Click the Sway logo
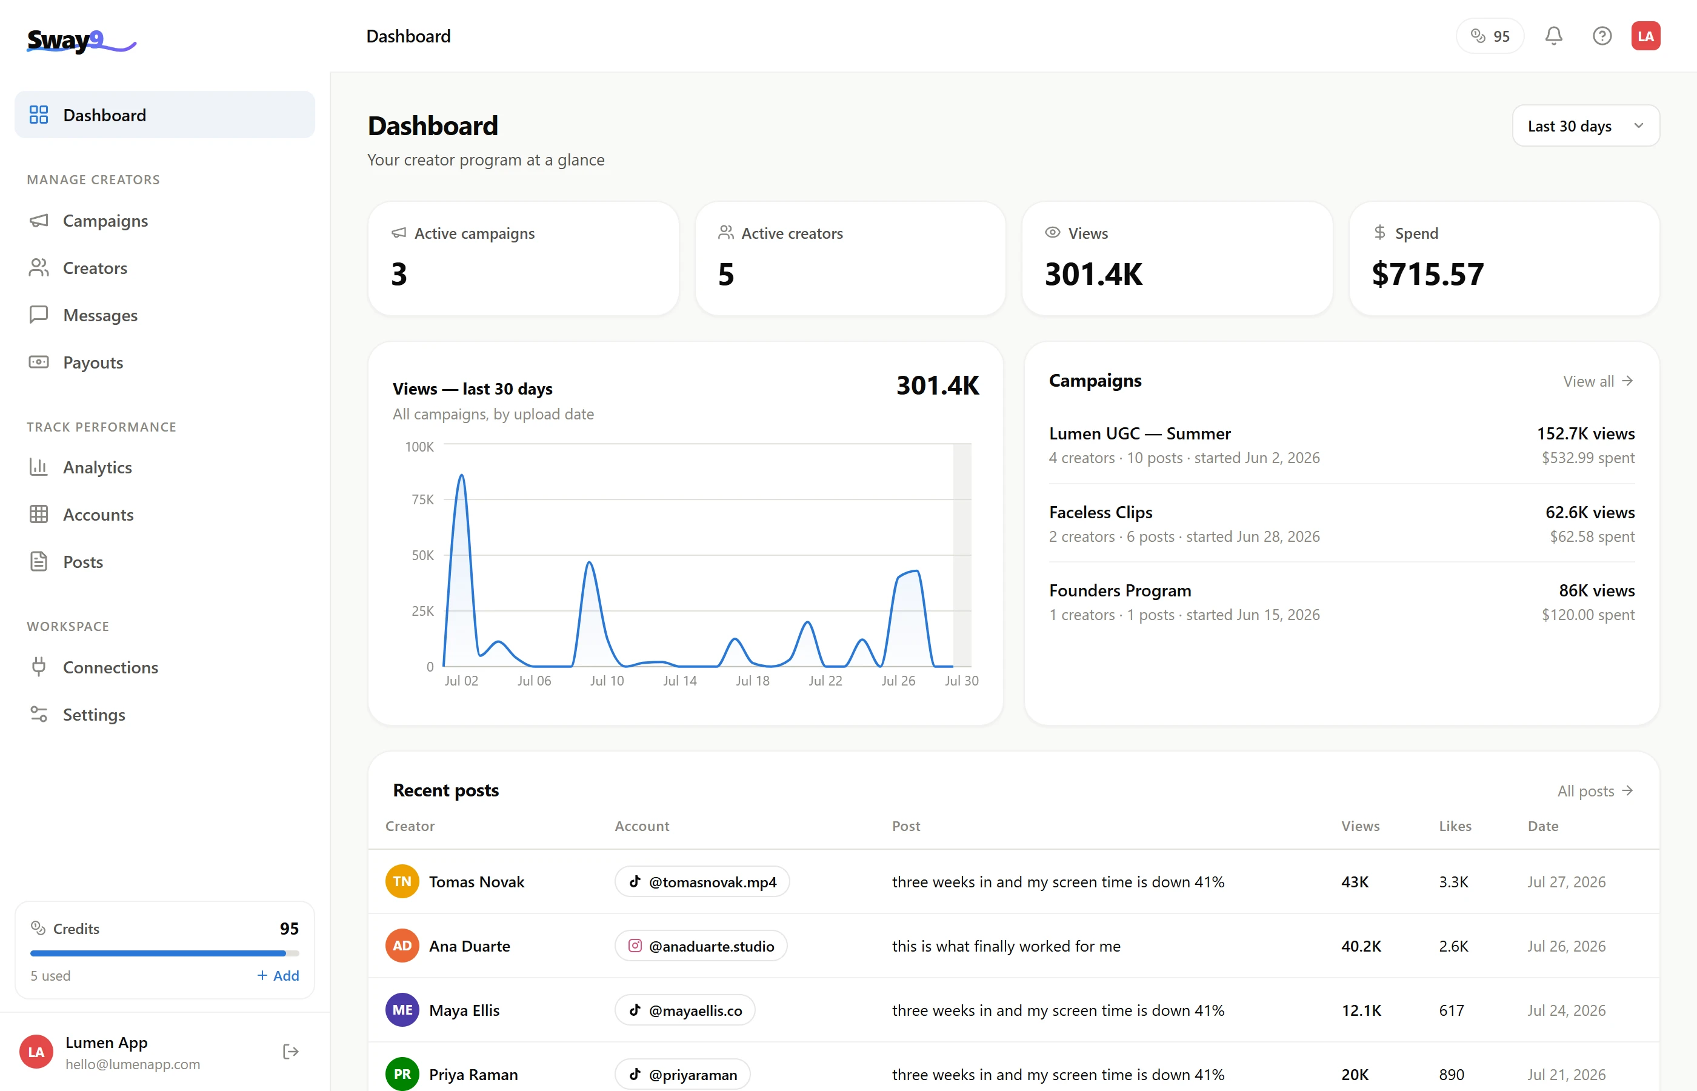1697x1091 pixels. click(x=81, y=41)
